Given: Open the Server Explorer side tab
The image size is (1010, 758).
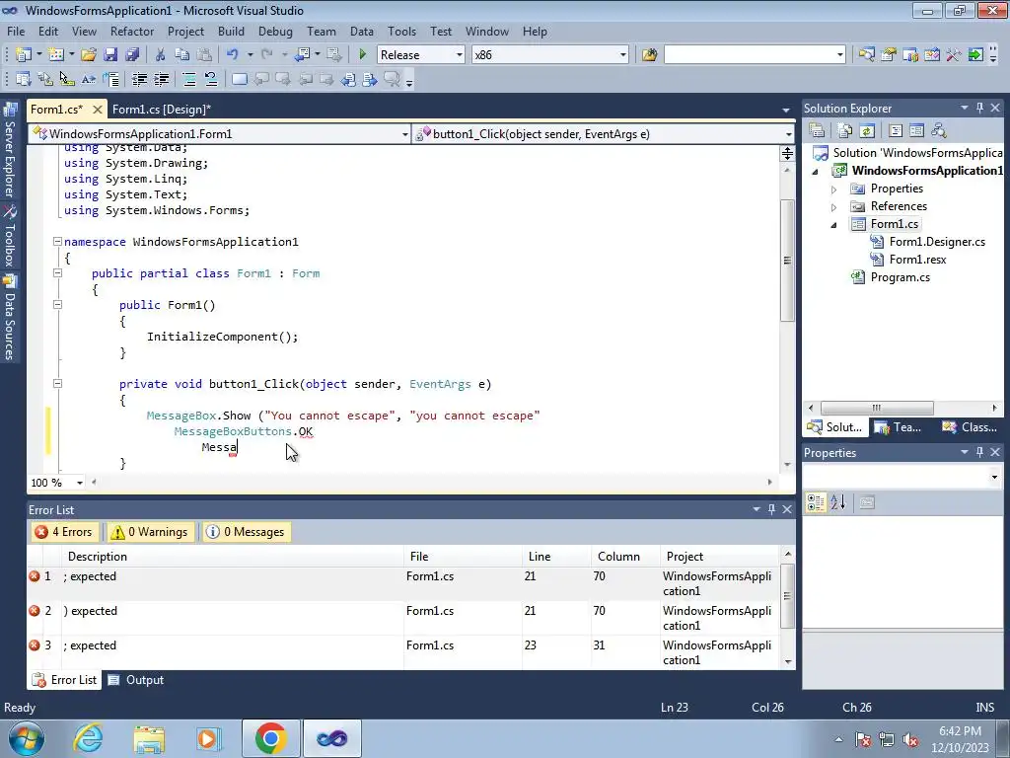Looking at the screenshot, I should (10, 151).
